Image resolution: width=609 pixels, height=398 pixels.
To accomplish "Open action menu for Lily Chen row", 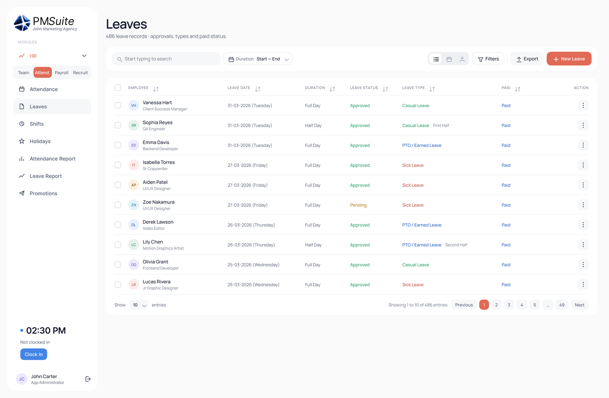I will pyautogui.click(x=583, y=245).
